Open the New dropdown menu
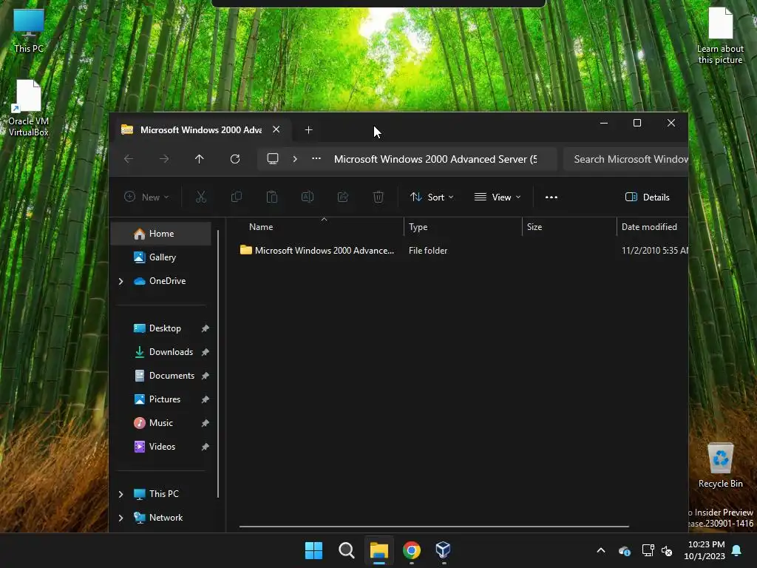 [x=147, y=197]
